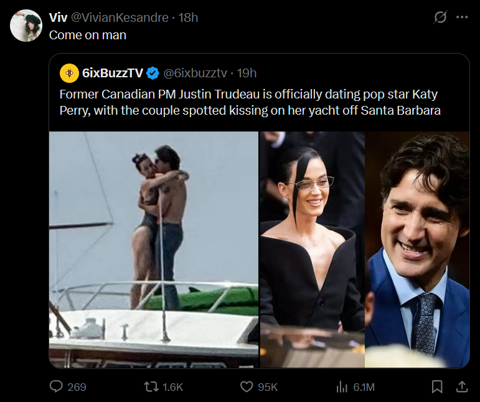Open the view analytics bar chart icon

(342, 387)
